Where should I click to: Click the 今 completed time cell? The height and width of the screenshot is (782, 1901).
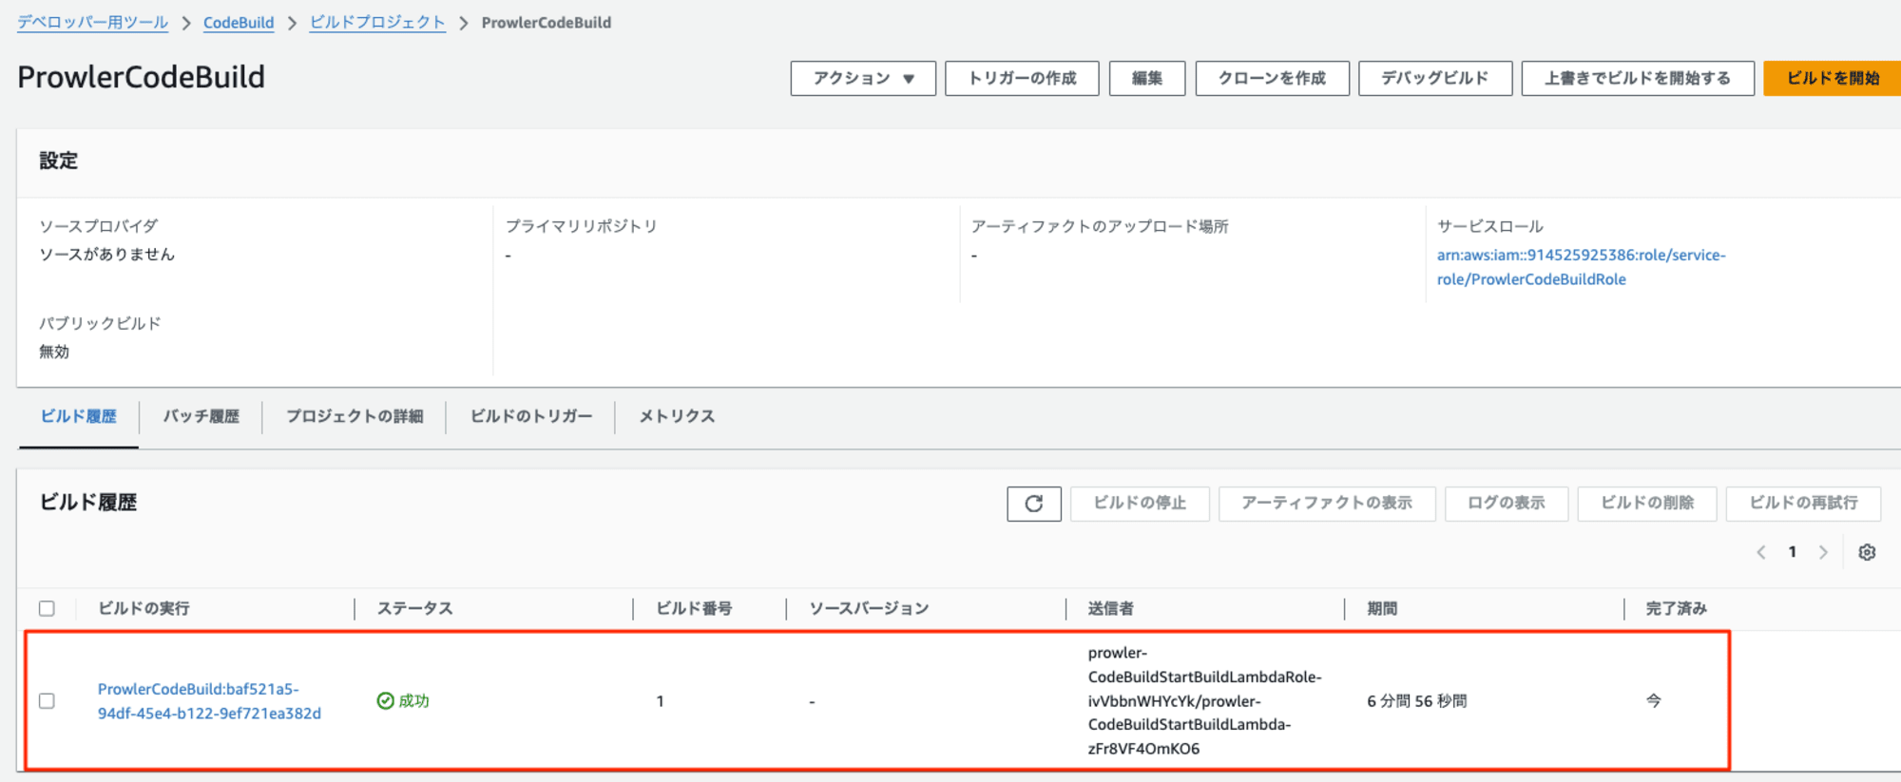[x=1654, y=701]
